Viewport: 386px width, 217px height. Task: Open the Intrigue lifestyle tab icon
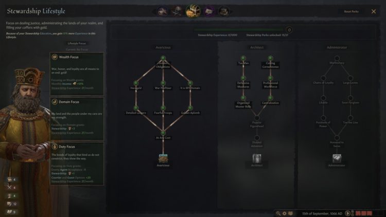[x=209, y=11]
